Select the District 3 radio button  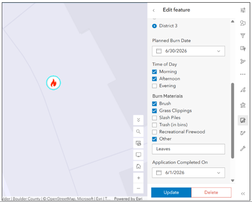tap(155, 26)
